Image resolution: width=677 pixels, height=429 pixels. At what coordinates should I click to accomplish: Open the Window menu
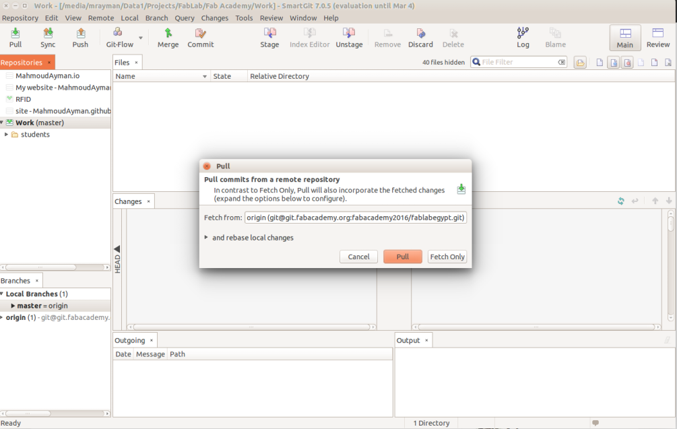pos(303,18)
